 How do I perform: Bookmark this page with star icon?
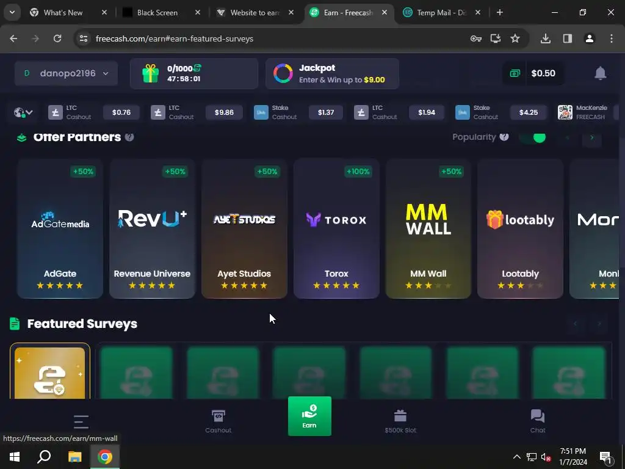[515, 38]
